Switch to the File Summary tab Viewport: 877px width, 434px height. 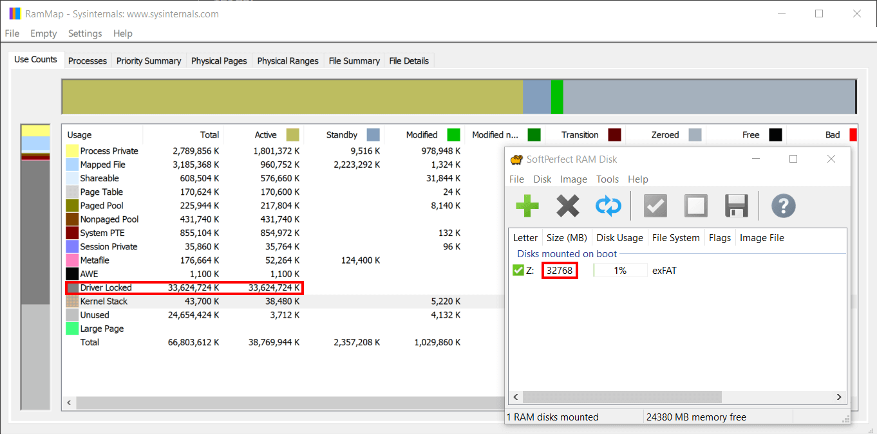[354, 60]
